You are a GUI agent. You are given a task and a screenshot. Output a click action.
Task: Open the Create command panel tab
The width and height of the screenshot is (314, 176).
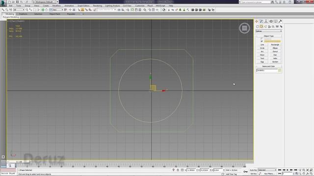(x=257, y=22)
